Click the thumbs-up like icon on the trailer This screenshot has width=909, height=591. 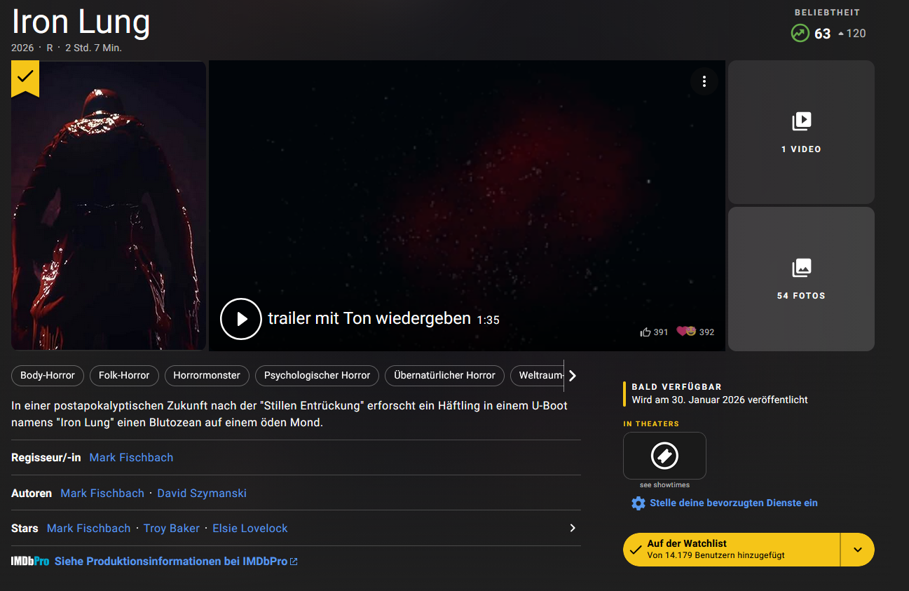point(645,332)
